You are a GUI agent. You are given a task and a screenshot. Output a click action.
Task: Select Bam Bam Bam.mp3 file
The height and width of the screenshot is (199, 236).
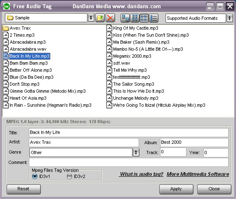pyautogui.click(x=28, y=63)
